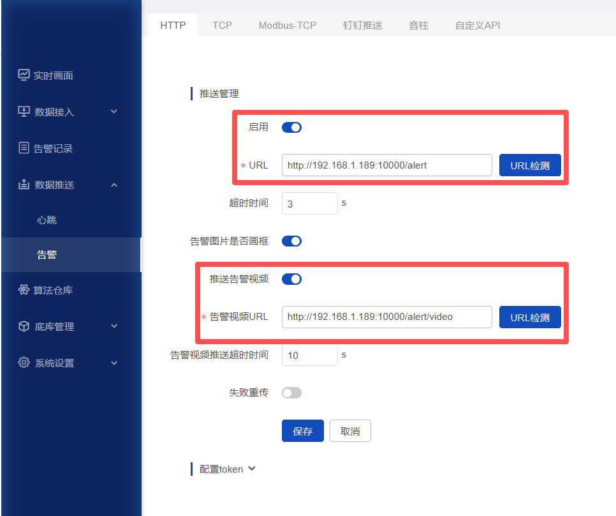Image resolution: width=616 pixels, height=516 pixels.
Task: Click the 超时时间 input field
Action: click(309, 204)
